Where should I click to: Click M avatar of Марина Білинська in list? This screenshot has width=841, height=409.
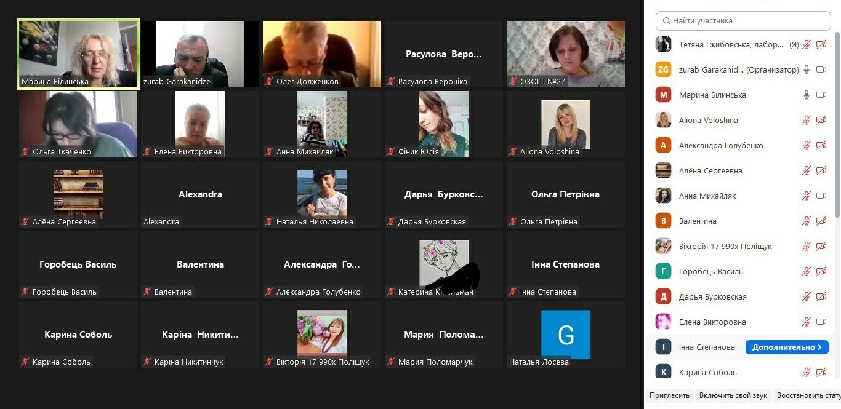pos(663,95)
